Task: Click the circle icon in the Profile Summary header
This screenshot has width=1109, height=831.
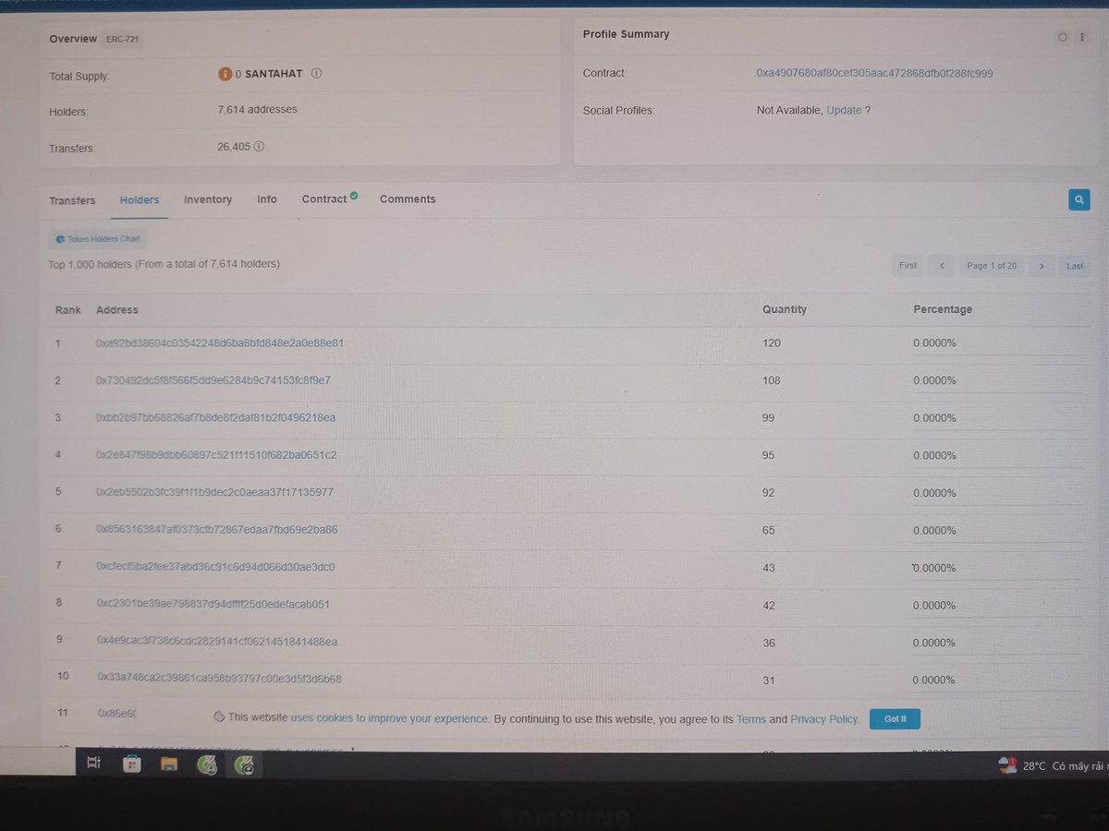Action: click(x=1062, y=37)
